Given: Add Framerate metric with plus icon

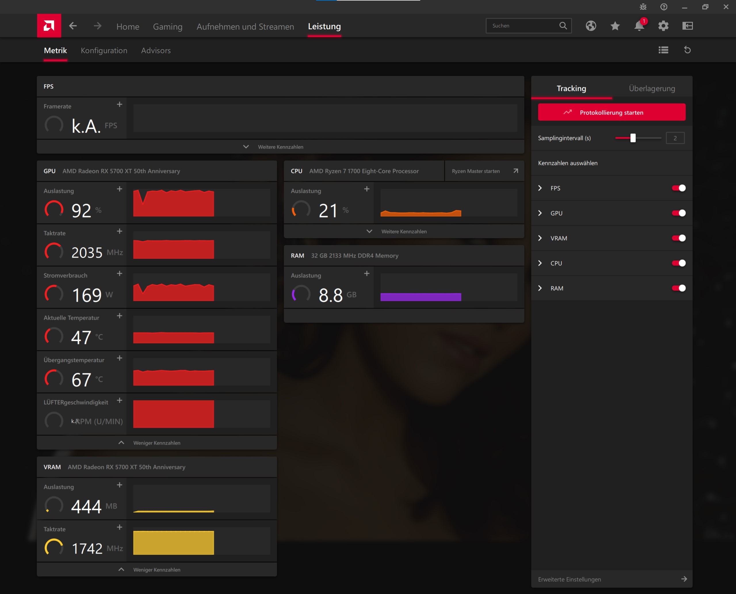Looking at the screenshot, I should [x=119, y=104].
